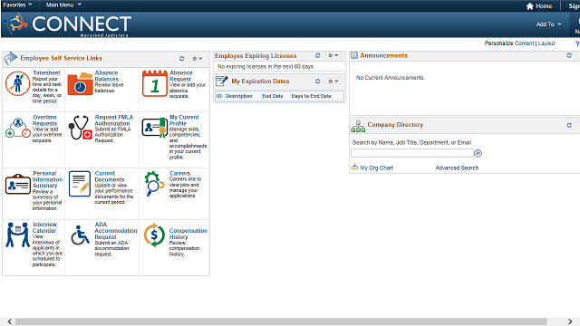Click the My Org Chart icon
Screen dimensions: 580x326
(x=354, y=167)
